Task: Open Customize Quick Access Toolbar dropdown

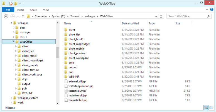Action: pos(20,4)
